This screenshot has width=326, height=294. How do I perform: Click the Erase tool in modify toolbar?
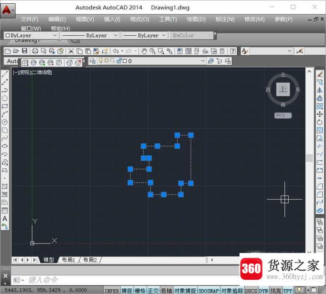pos(320,74)
